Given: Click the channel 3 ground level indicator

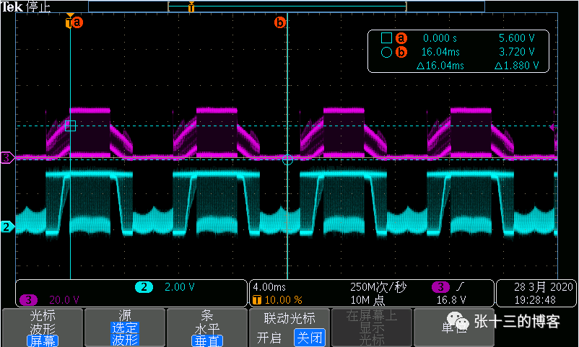Looking at the screenshot, I should point(7,157).
